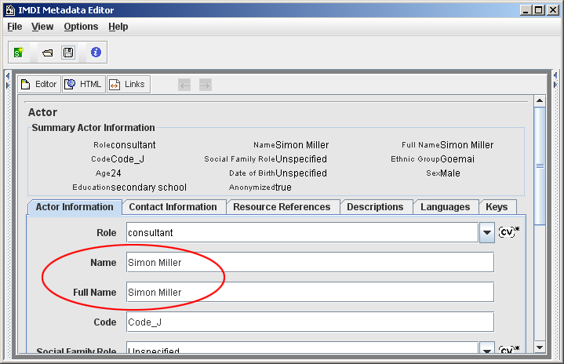Image resolution: width=564 pixels, height=364 pixels.
Task: Open the Resource References tab
Action: (282, 207)
